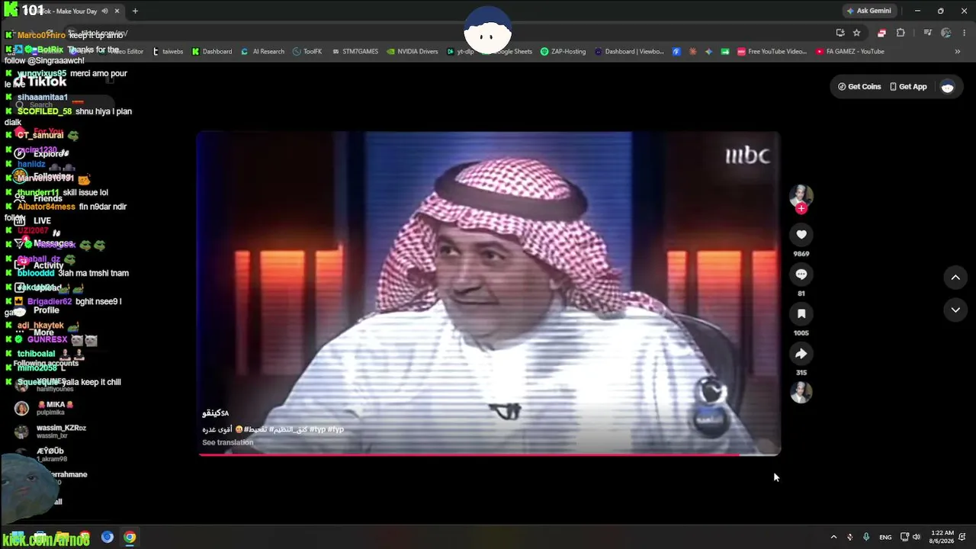976x549 pixels.
Task: Show more bookmarks with the chevron
Action: coord(958,52)
